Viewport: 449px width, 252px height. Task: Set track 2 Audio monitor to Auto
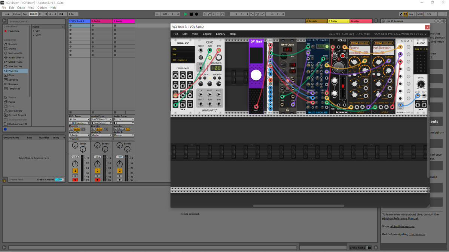[99, 129]
